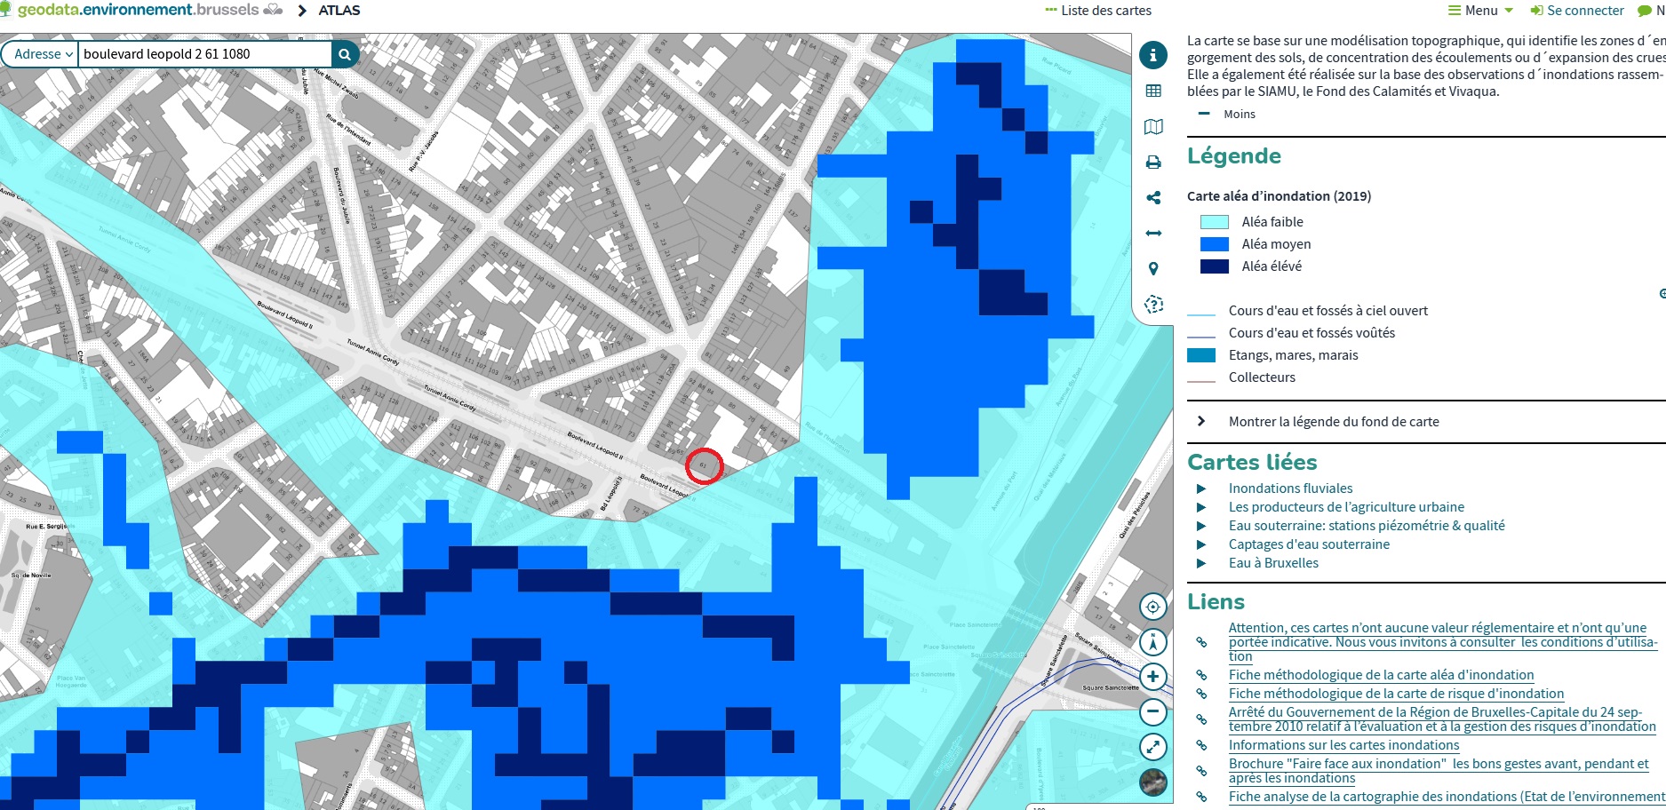Zoom in on the map
Screen dimensions: 1666x810
pyautogui.click(x=1152, y=677)
